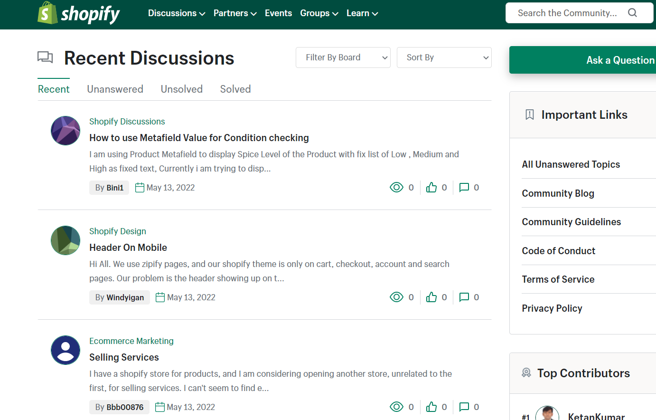
Task: Like the Metafield Value post thumbs-up
Action: pos(431,187)
